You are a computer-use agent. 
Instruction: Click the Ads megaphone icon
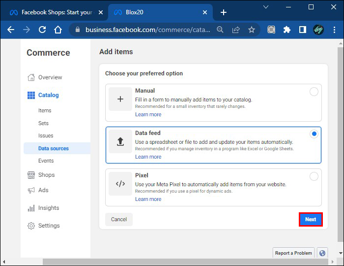pos(31,190)
